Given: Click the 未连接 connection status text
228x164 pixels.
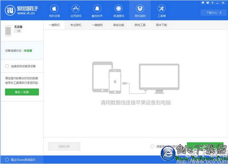Looking at the screenshot, I should pos(28,51).
